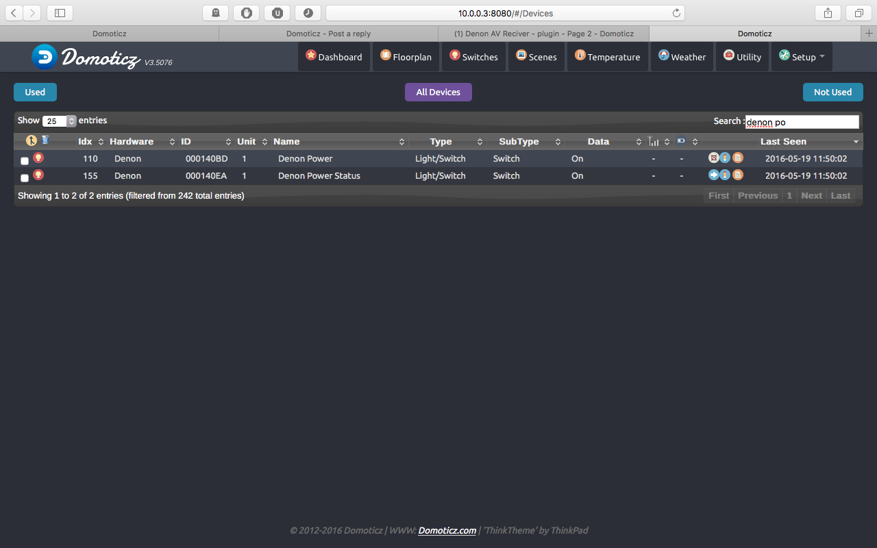Click the trash delete icon in table header
This screenshot has height=548, width=877.
coord(45,140)
